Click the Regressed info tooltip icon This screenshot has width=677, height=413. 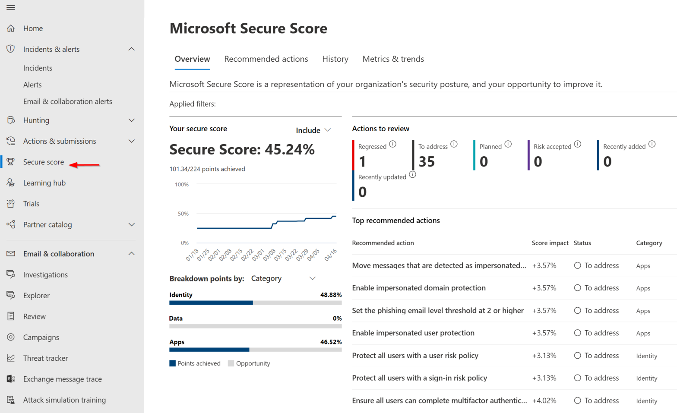tap(392, 144)
